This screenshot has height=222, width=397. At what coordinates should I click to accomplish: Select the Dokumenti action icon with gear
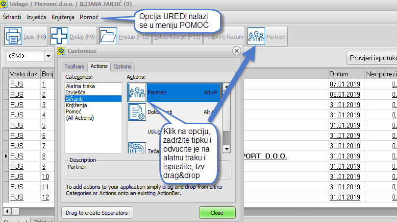[137, 112]
